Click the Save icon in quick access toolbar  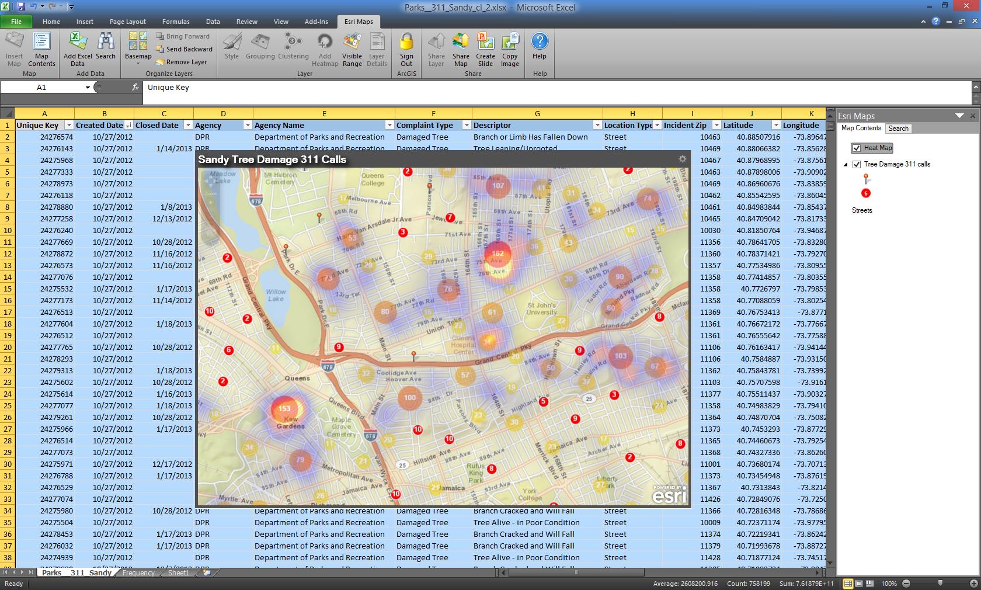pyautogui.click(x=21, y=7)
